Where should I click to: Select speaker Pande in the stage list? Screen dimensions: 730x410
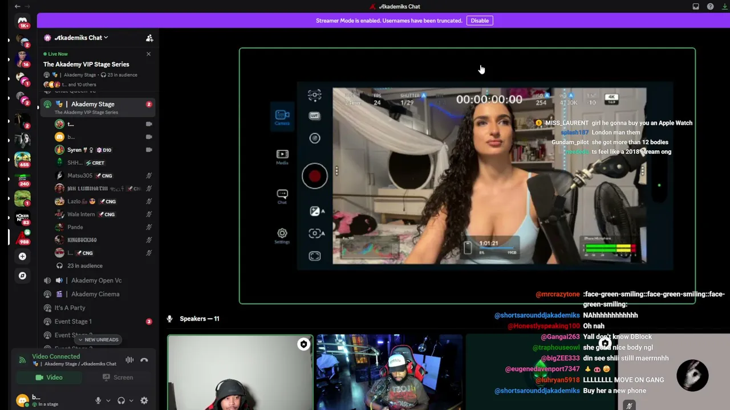(x=103, y=227)
